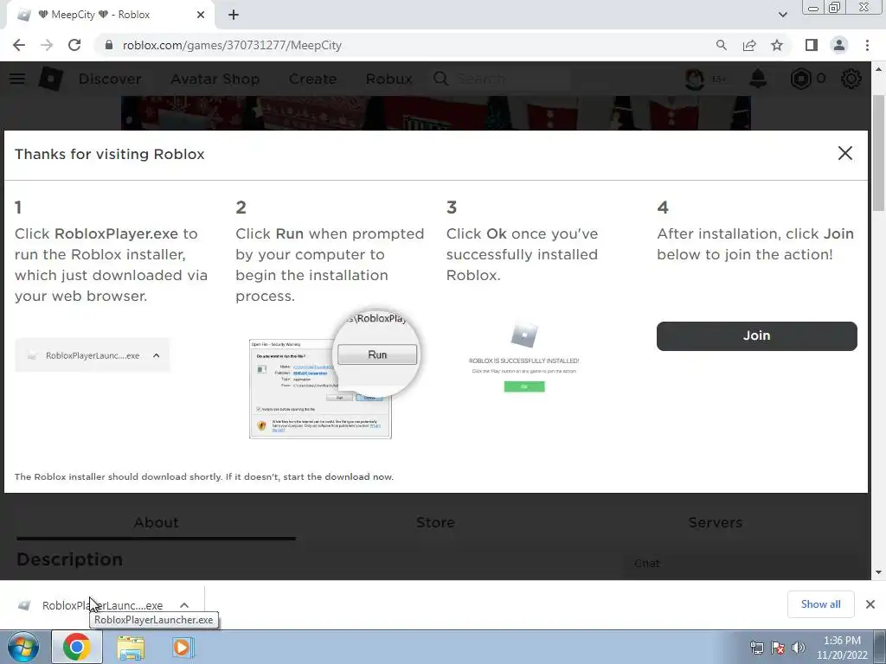The height and width of the screenshot is (664, 886).
Task: Open the Create menu item
Action: point(312,79)
